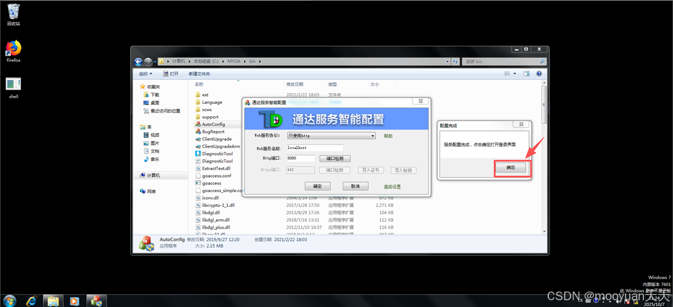Click the Web服务名称 localhost field
Viewport: 673px width, 307px height.
[315, 148]
